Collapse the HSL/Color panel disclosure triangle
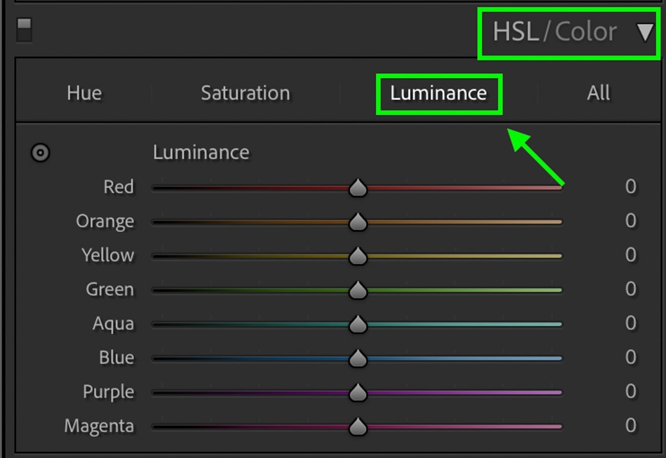The image size is (666, 458). (645, 32)
